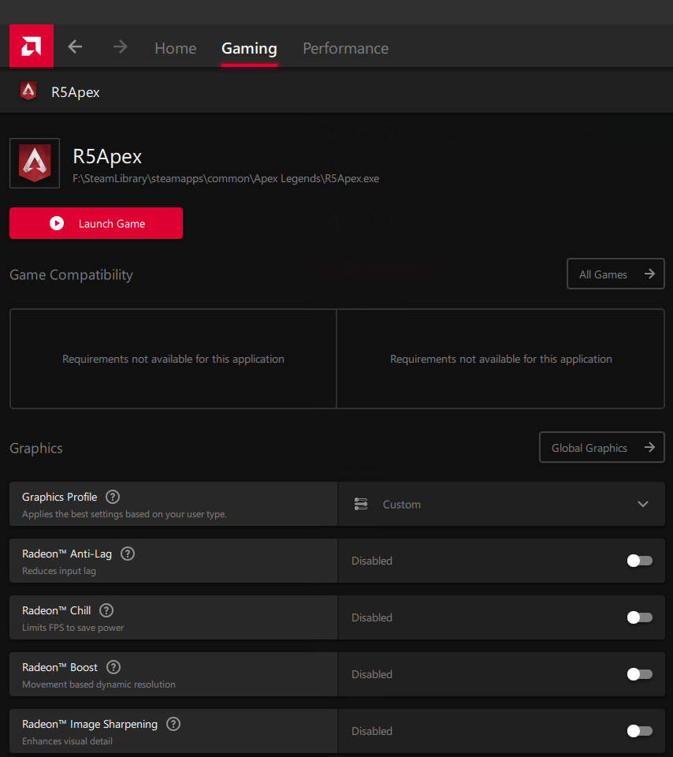Viewport: 673px width, 757px height.
Task: Open the Home tab
Action: point(175,48)
